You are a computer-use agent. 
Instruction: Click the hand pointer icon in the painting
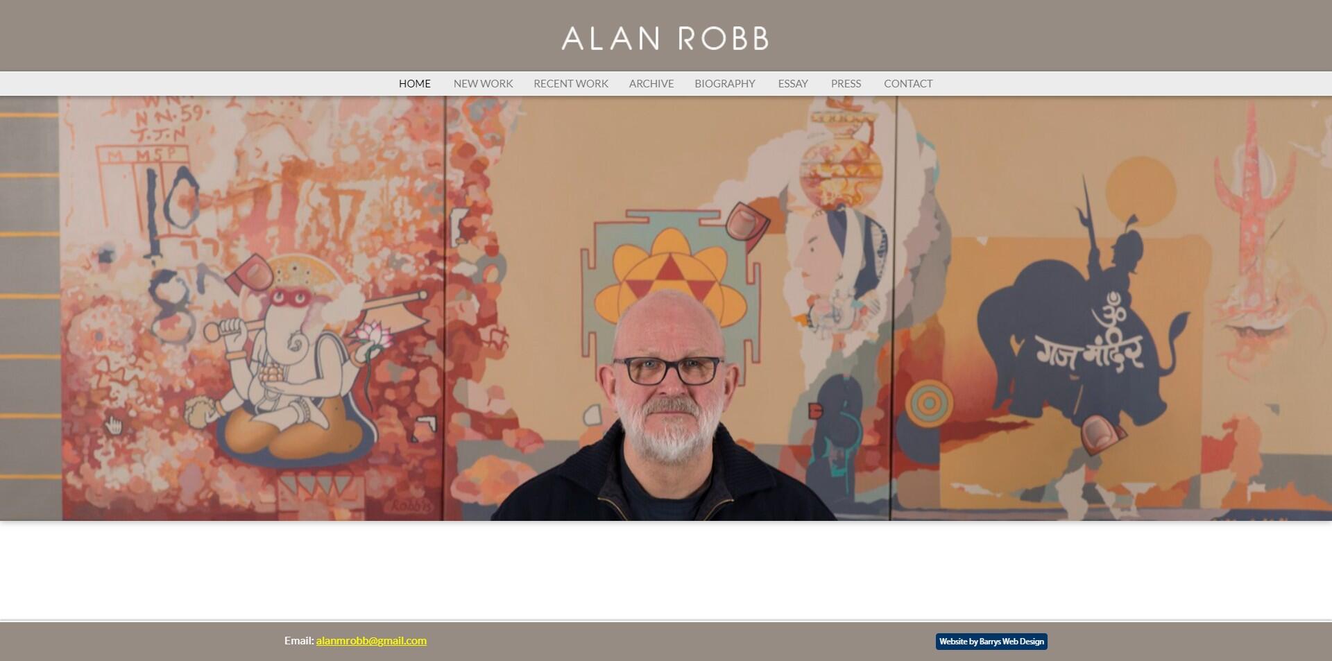(113, 424)
